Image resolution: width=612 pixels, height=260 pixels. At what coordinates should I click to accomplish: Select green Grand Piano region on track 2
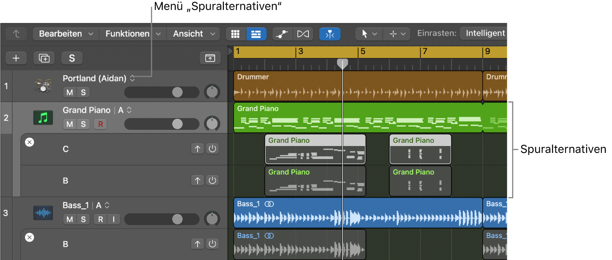coord(358,118)
